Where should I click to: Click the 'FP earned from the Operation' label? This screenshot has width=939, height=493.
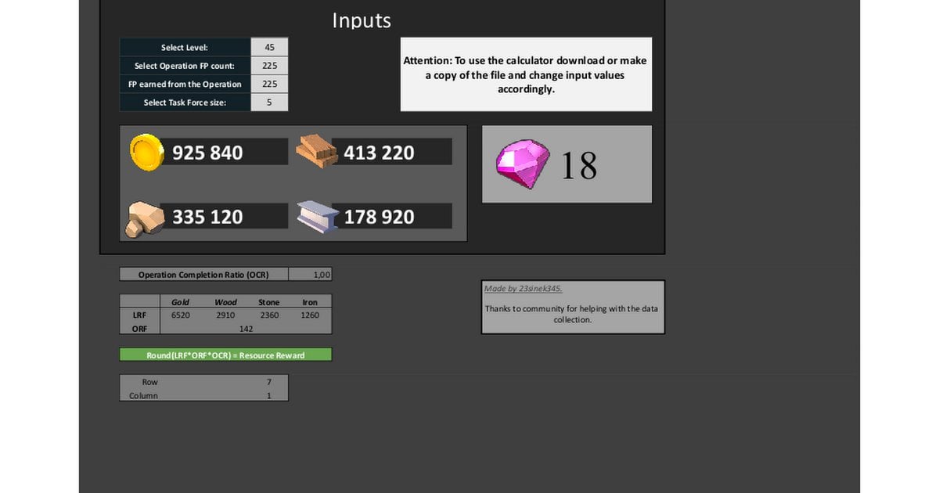(x=185, y=84)
